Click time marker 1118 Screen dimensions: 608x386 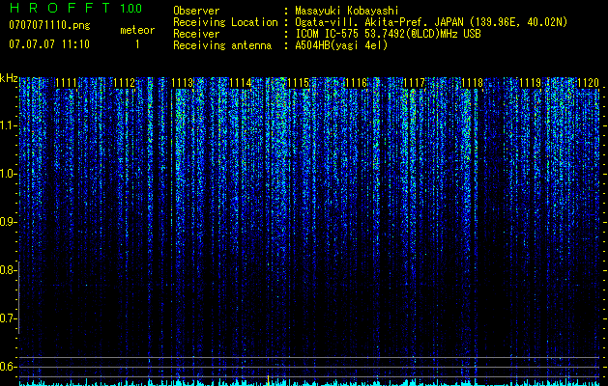pos(472,83)
